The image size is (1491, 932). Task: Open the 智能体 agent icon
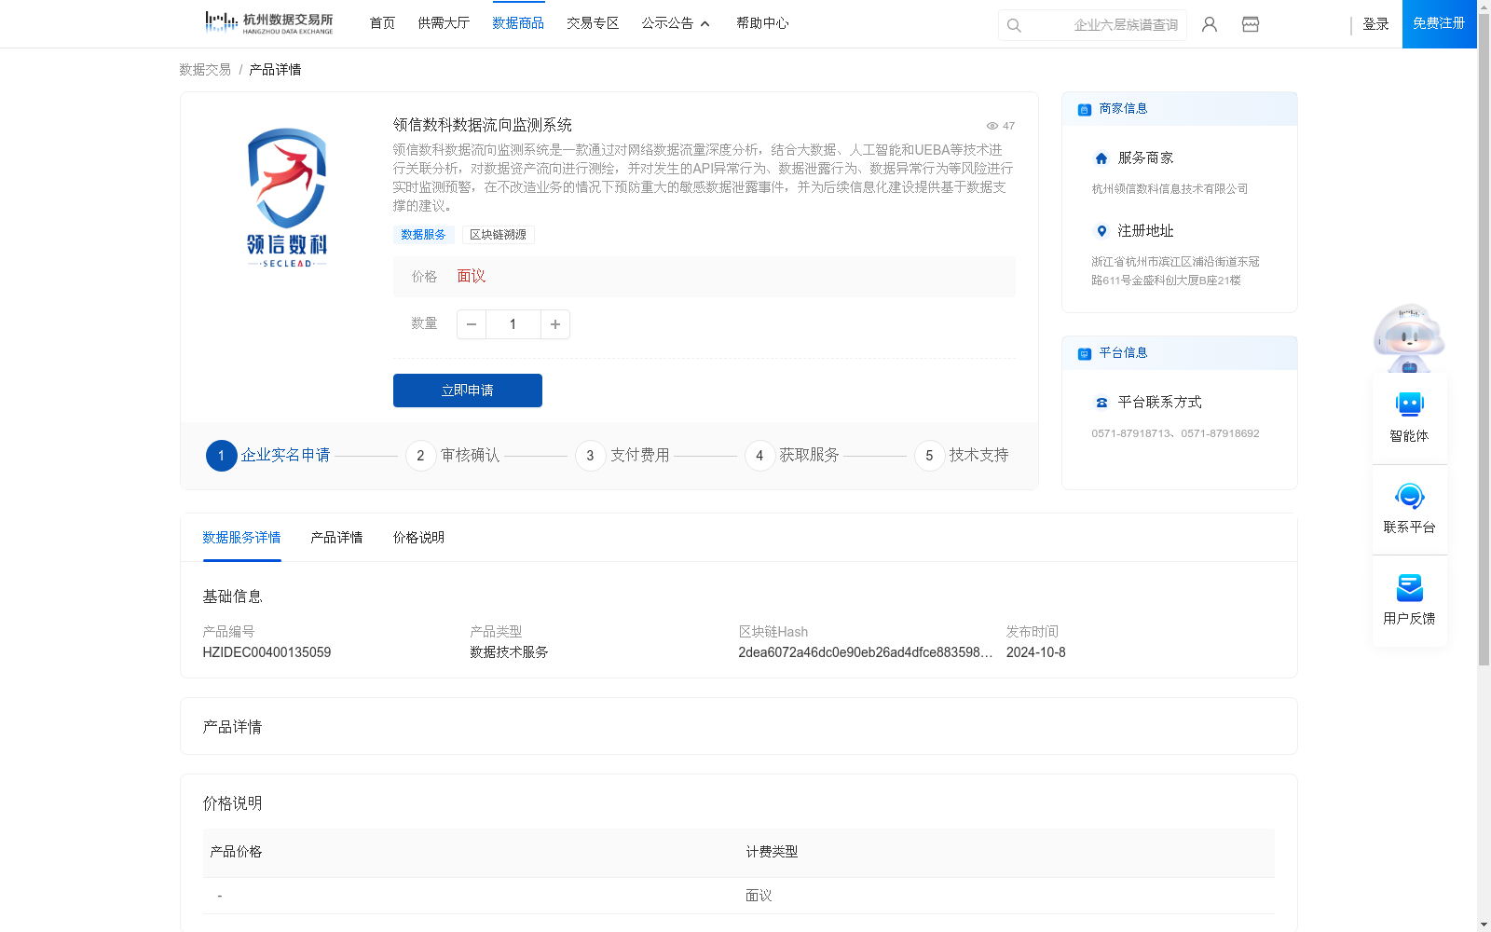click(x=1409, y=404)
